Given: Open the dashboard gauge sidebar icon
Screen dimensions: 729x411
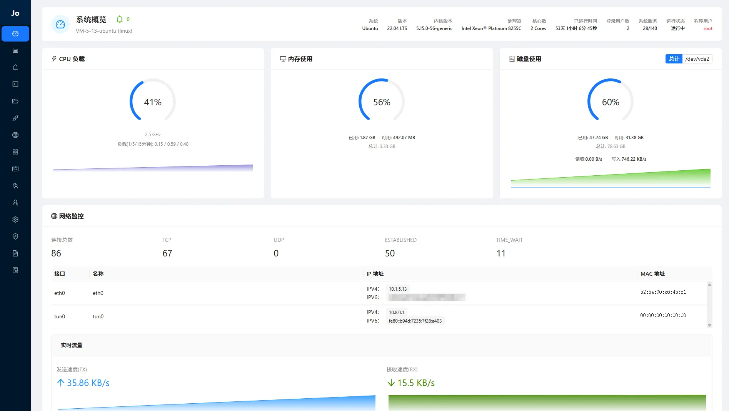Looking at the screenshot, I should tap(15, 34).
